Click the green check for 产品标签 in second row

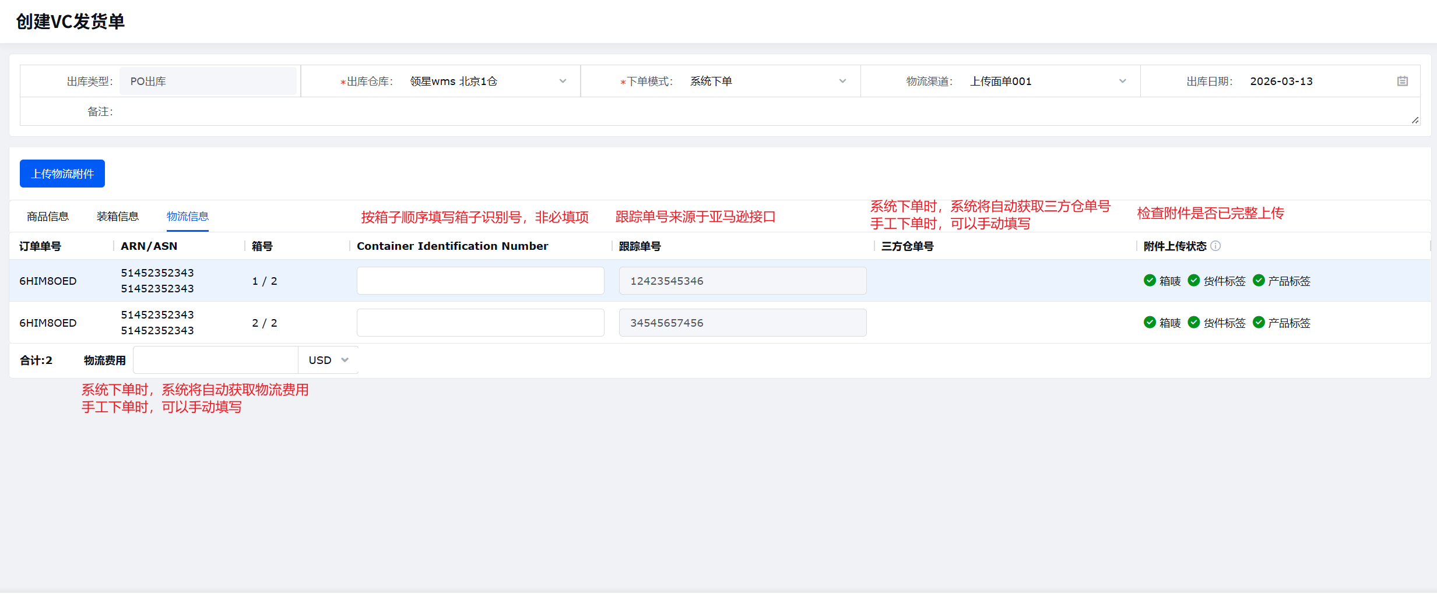(x=1259, y=323)
